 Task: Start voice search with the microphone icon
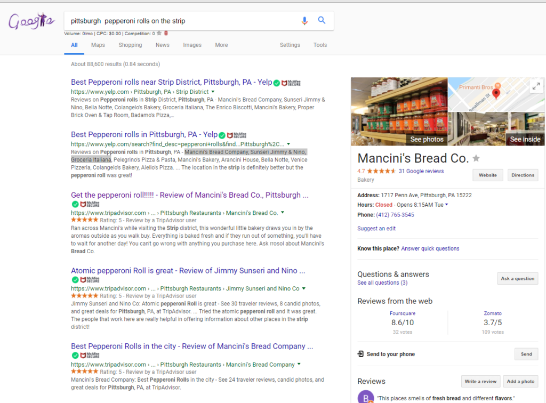point(304,21)
